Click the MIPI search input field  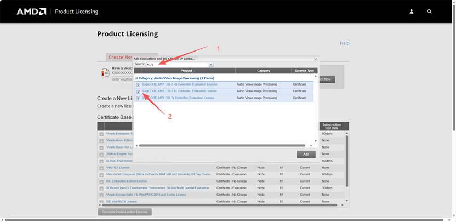pos(177,64)
